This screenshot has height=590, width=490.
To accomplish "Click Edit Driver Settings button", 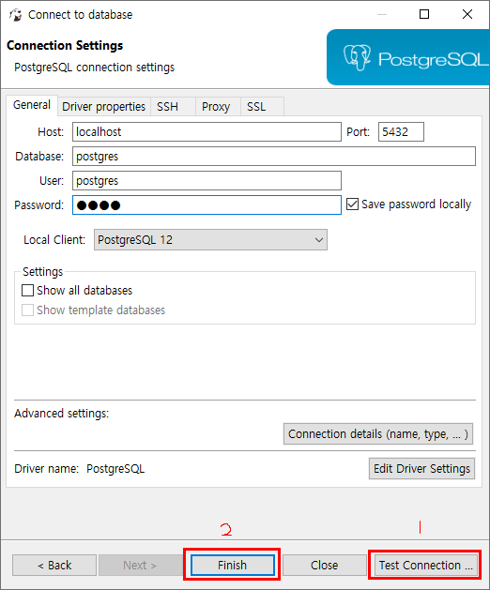I will click(421, 468).
